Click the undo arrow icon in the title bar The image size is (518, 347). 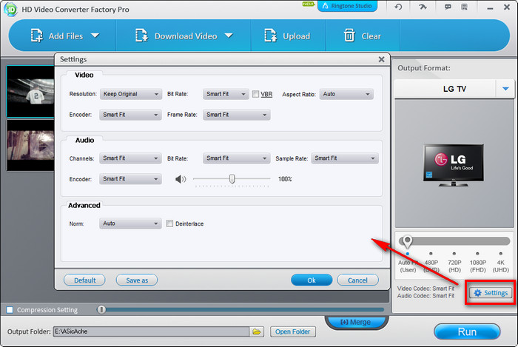[x=398, y=7]
